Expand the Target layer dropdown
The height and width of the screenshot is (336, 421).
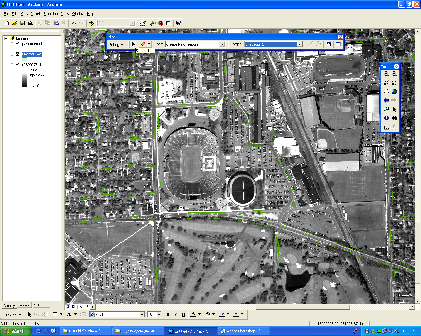(x=300, y=44)
